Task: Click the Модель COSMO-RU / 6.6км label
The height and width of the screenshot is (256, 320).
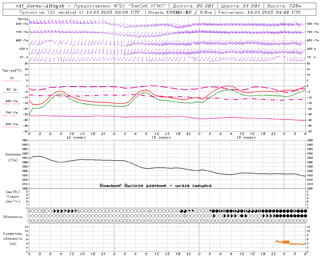Action: coord(180,12)
